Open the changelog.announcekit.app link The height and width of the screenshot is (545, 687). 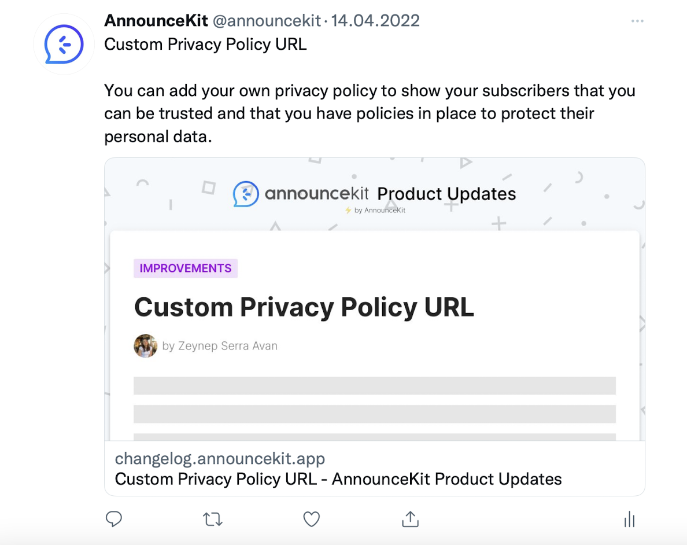coord(220,458)
